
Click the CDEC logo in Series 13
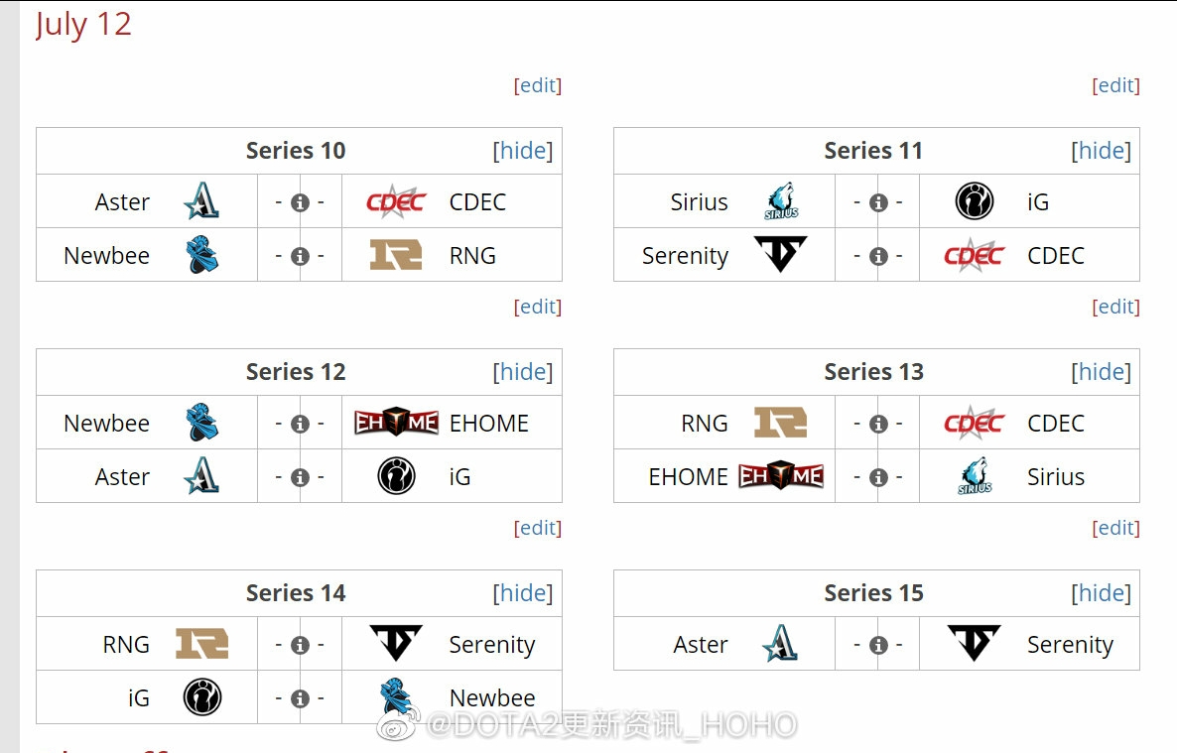click(x=974, y=423)
